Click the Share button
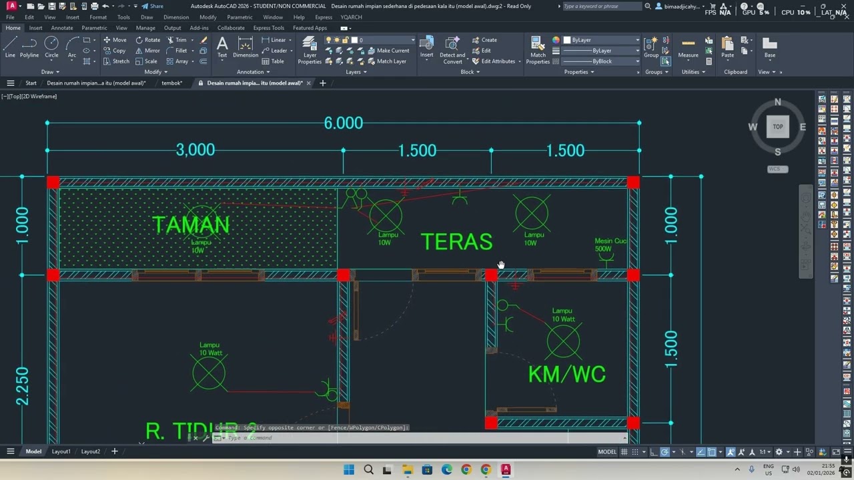Screen dimensions: 854x480 point(152,6)
